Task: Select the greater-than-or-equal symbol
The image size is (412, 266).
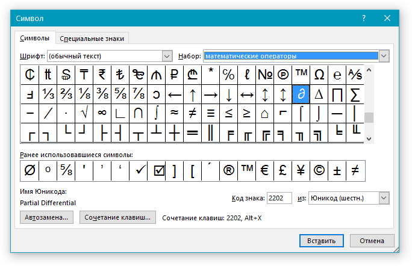Action: 247,113
